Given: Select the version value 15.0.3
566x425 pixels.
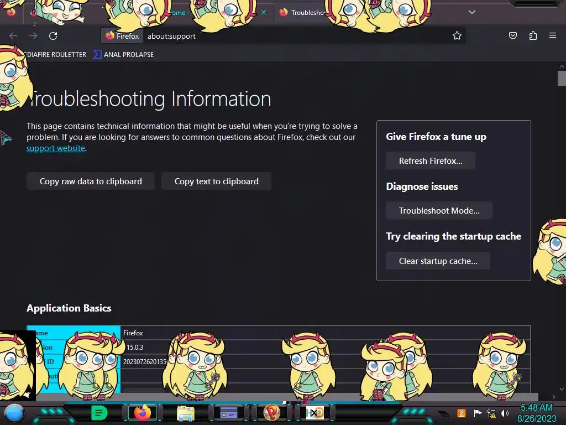Looking at the screenshot, I should coord(134,348).
